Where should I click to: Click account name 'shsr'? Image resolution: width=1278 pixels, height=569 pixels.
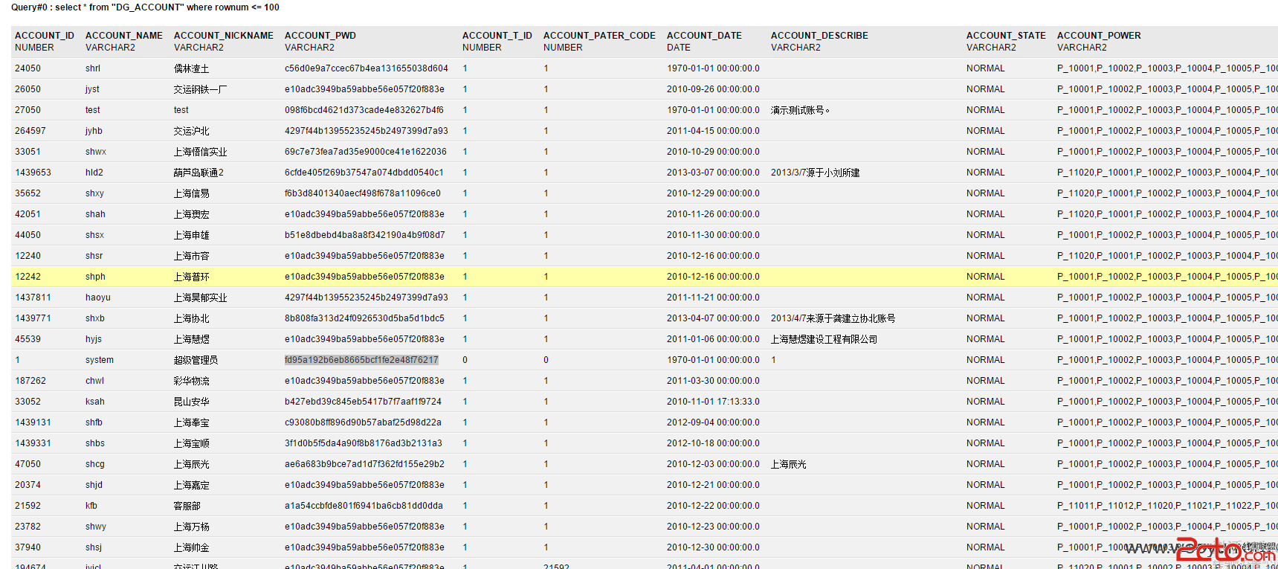[94, 256]
